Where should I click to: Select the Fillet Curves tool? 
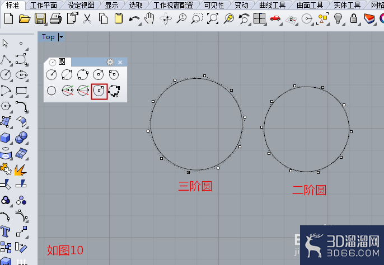click(21, 107)
